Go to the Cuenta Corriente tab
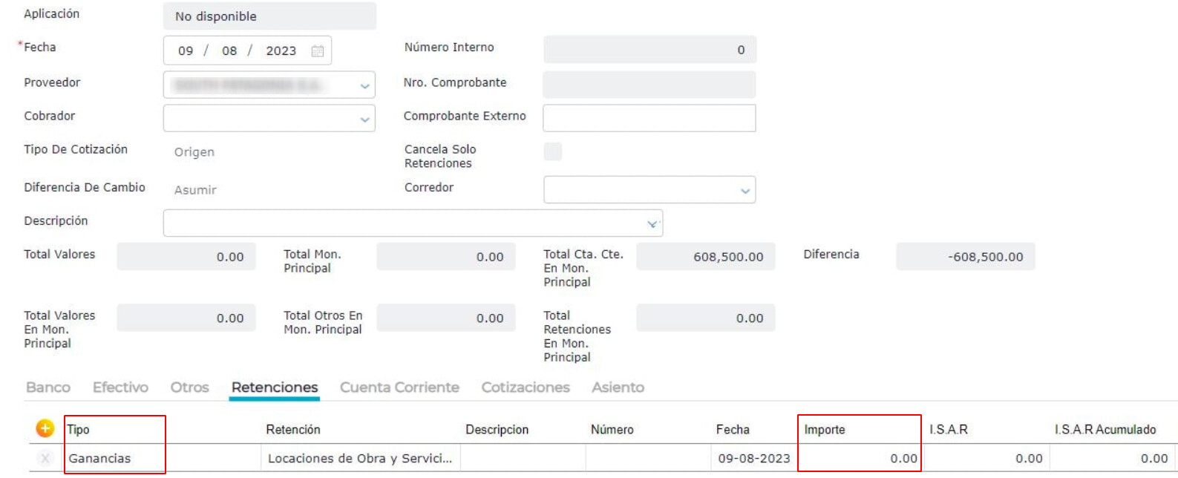The width and height of the screenshot is (1178, 478). [x=399, y=387]
